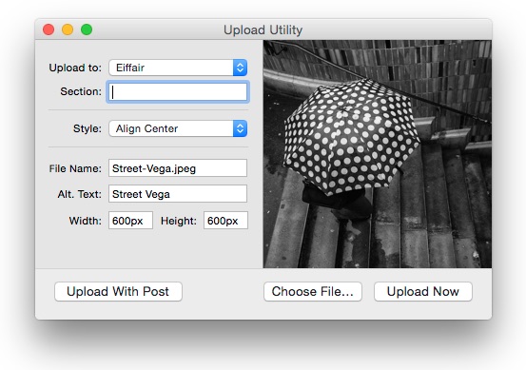Open the Upload to dropdown showing Eiffair
This screenshot has width=526, height=370.
[x=178, y=68]
